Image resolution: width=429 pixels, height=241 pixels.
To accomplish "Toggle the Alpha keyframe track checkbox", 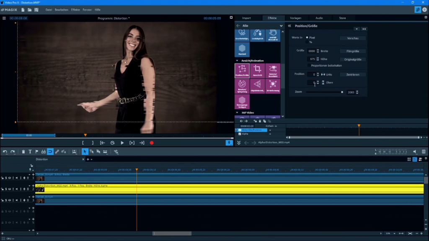I will coord(240,134).
